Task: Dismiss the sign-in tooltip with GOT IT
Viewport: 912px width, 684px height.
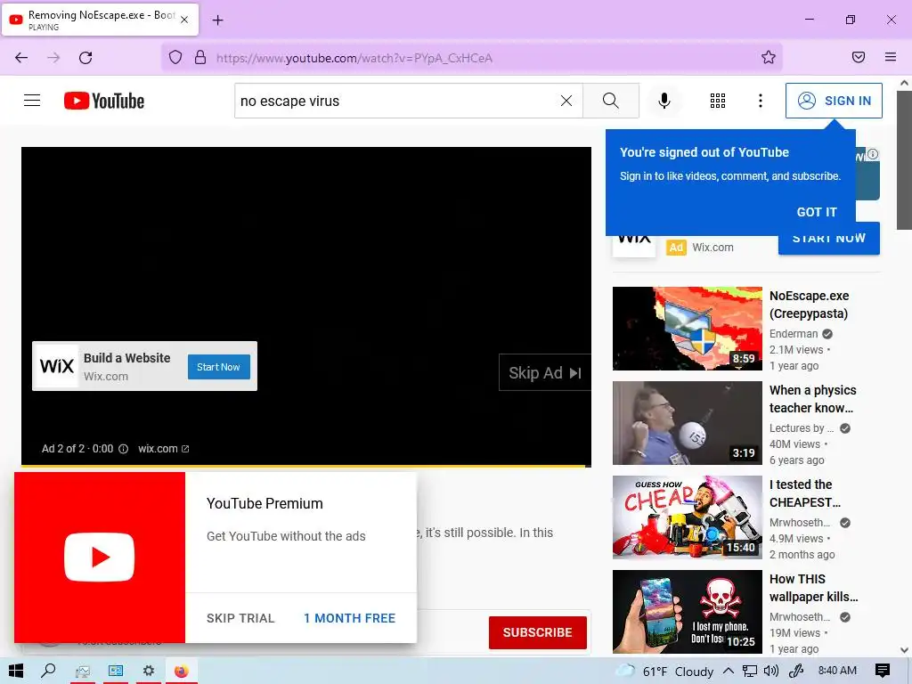Action: coord(817,212)
